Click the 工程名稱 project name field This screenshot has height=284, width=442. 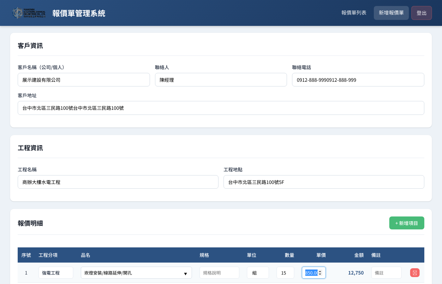point(118,182)
